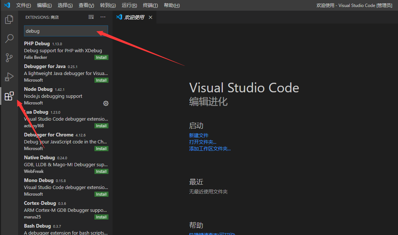Install the Mono Debug extension

pos(101,194)
